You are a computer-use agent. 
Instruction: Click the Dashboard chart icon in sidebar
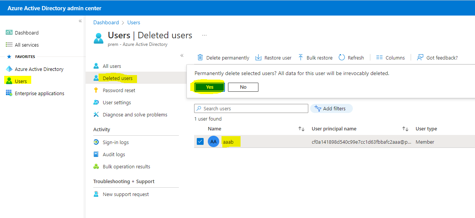point(9,33)
